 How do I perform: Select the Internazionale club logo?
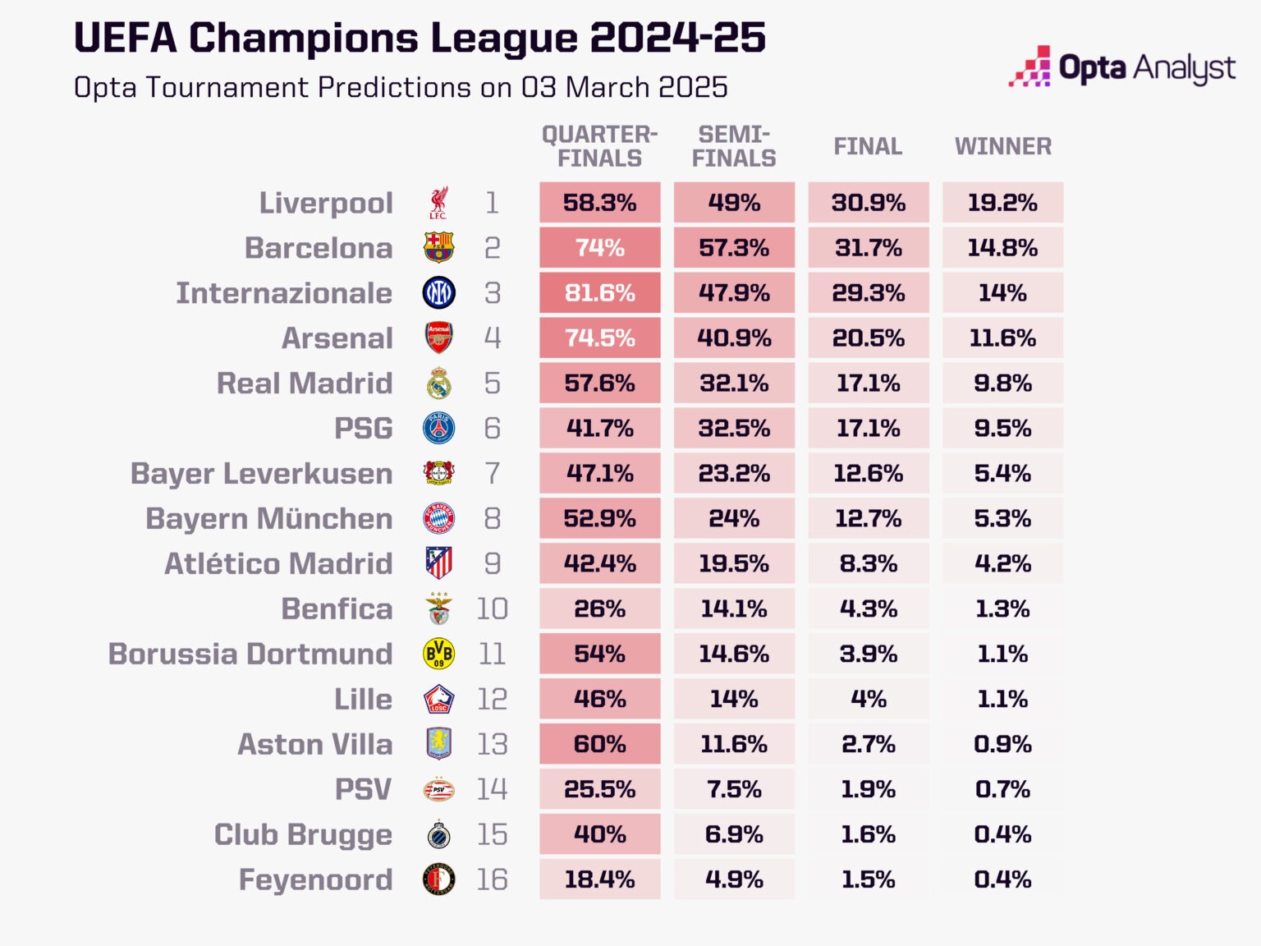438,292
